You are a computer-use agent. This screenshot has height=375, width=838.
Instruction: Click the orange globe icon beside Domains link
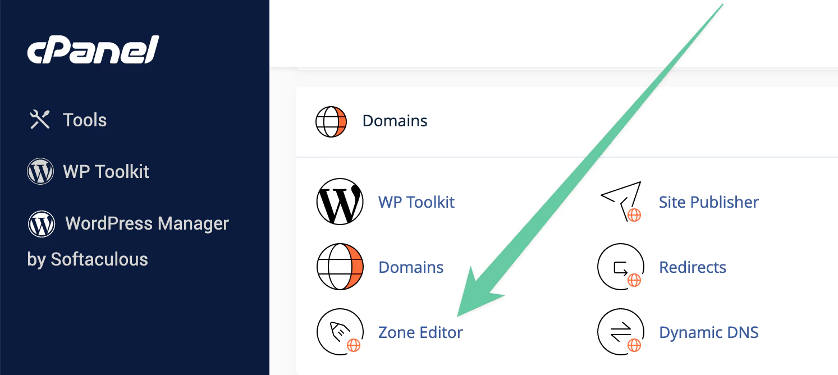point(340,267)
